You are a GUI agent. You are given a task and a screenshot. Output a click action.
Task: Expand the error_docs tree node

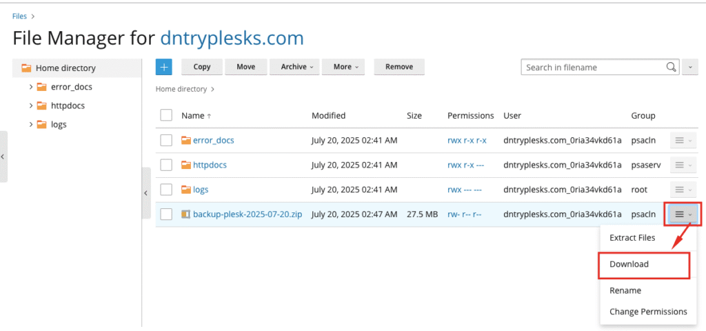point(30,87)
